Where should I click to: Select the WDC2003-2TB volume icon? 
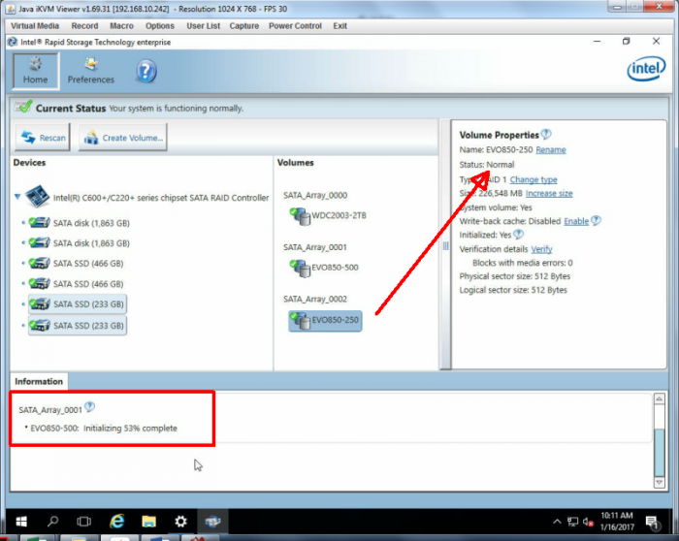(x=300, y=216)
